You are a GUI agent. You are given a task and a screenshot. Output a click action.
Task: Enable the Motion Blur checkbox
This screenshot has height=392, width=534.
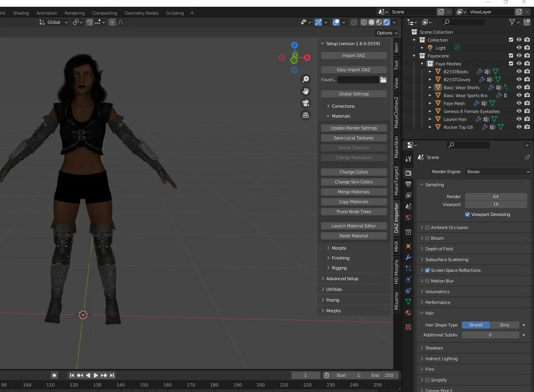pyautogui.click(x=427, y=281)
